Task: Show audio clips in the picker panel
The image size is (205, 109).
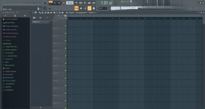Action: point(40,18)
